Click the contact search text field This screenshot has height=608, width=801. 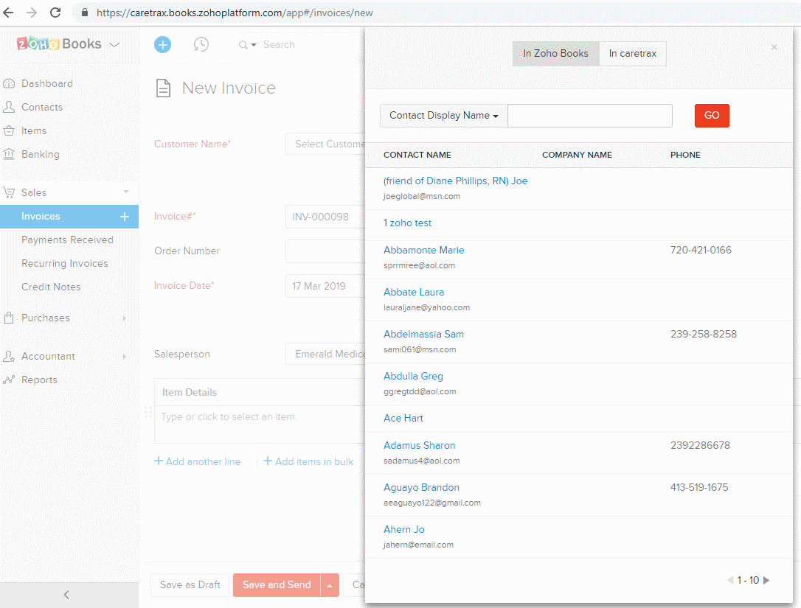tap(590, 116)
